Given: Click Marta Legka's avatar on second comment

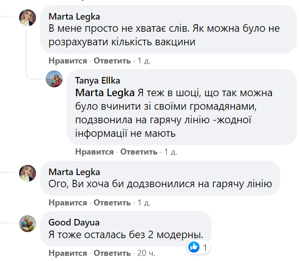Looking at the screenshot, I should [x=28, y=173].
